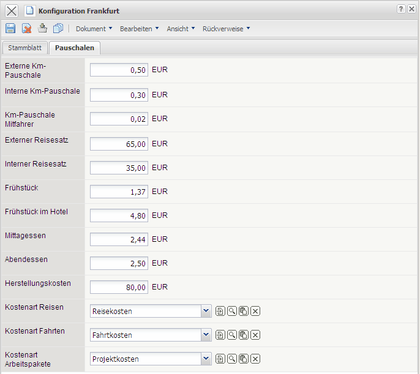Expand the Kostenart Reisen dropdown
The height and width of the screenshot is (374, 420).
(206, 311)
